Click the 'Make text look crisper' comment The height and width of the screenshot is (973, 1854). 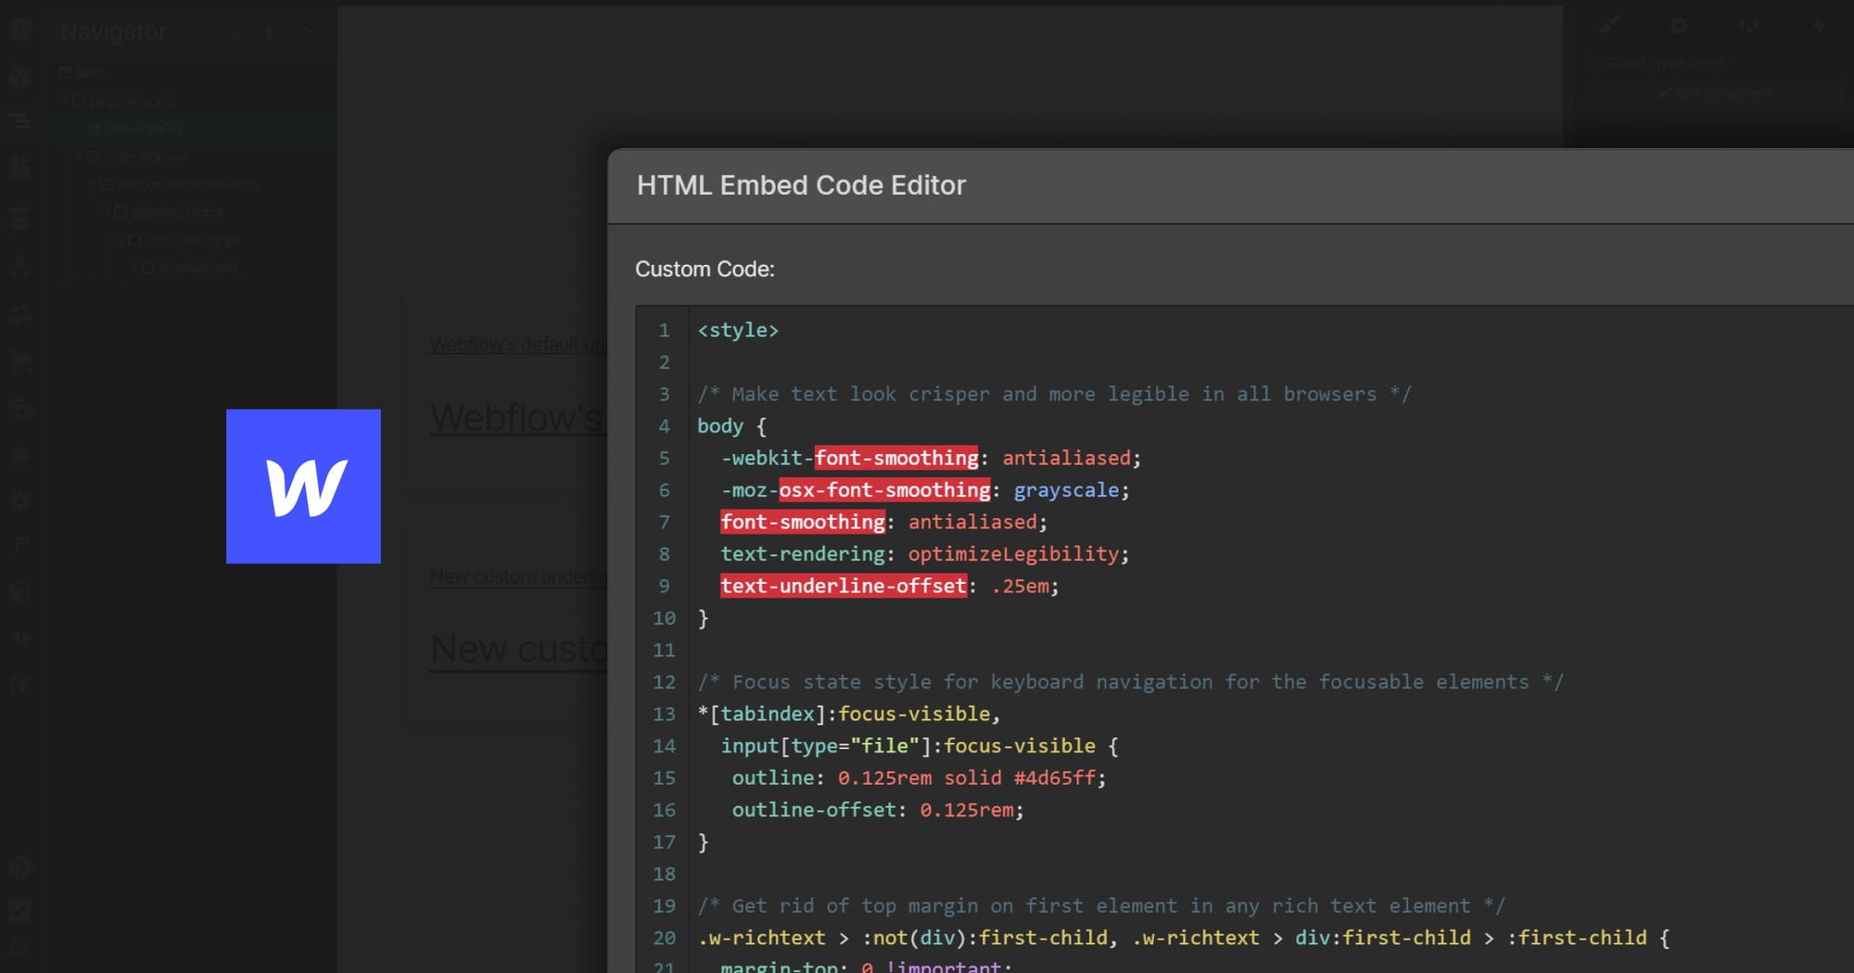point(1054,394)
